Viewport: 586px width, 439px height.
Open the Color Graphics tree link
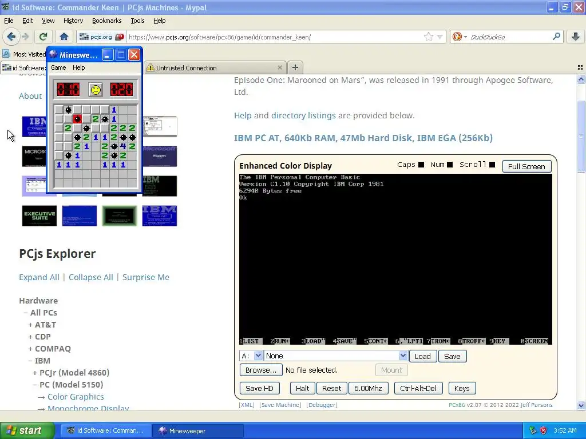(76, 397)
